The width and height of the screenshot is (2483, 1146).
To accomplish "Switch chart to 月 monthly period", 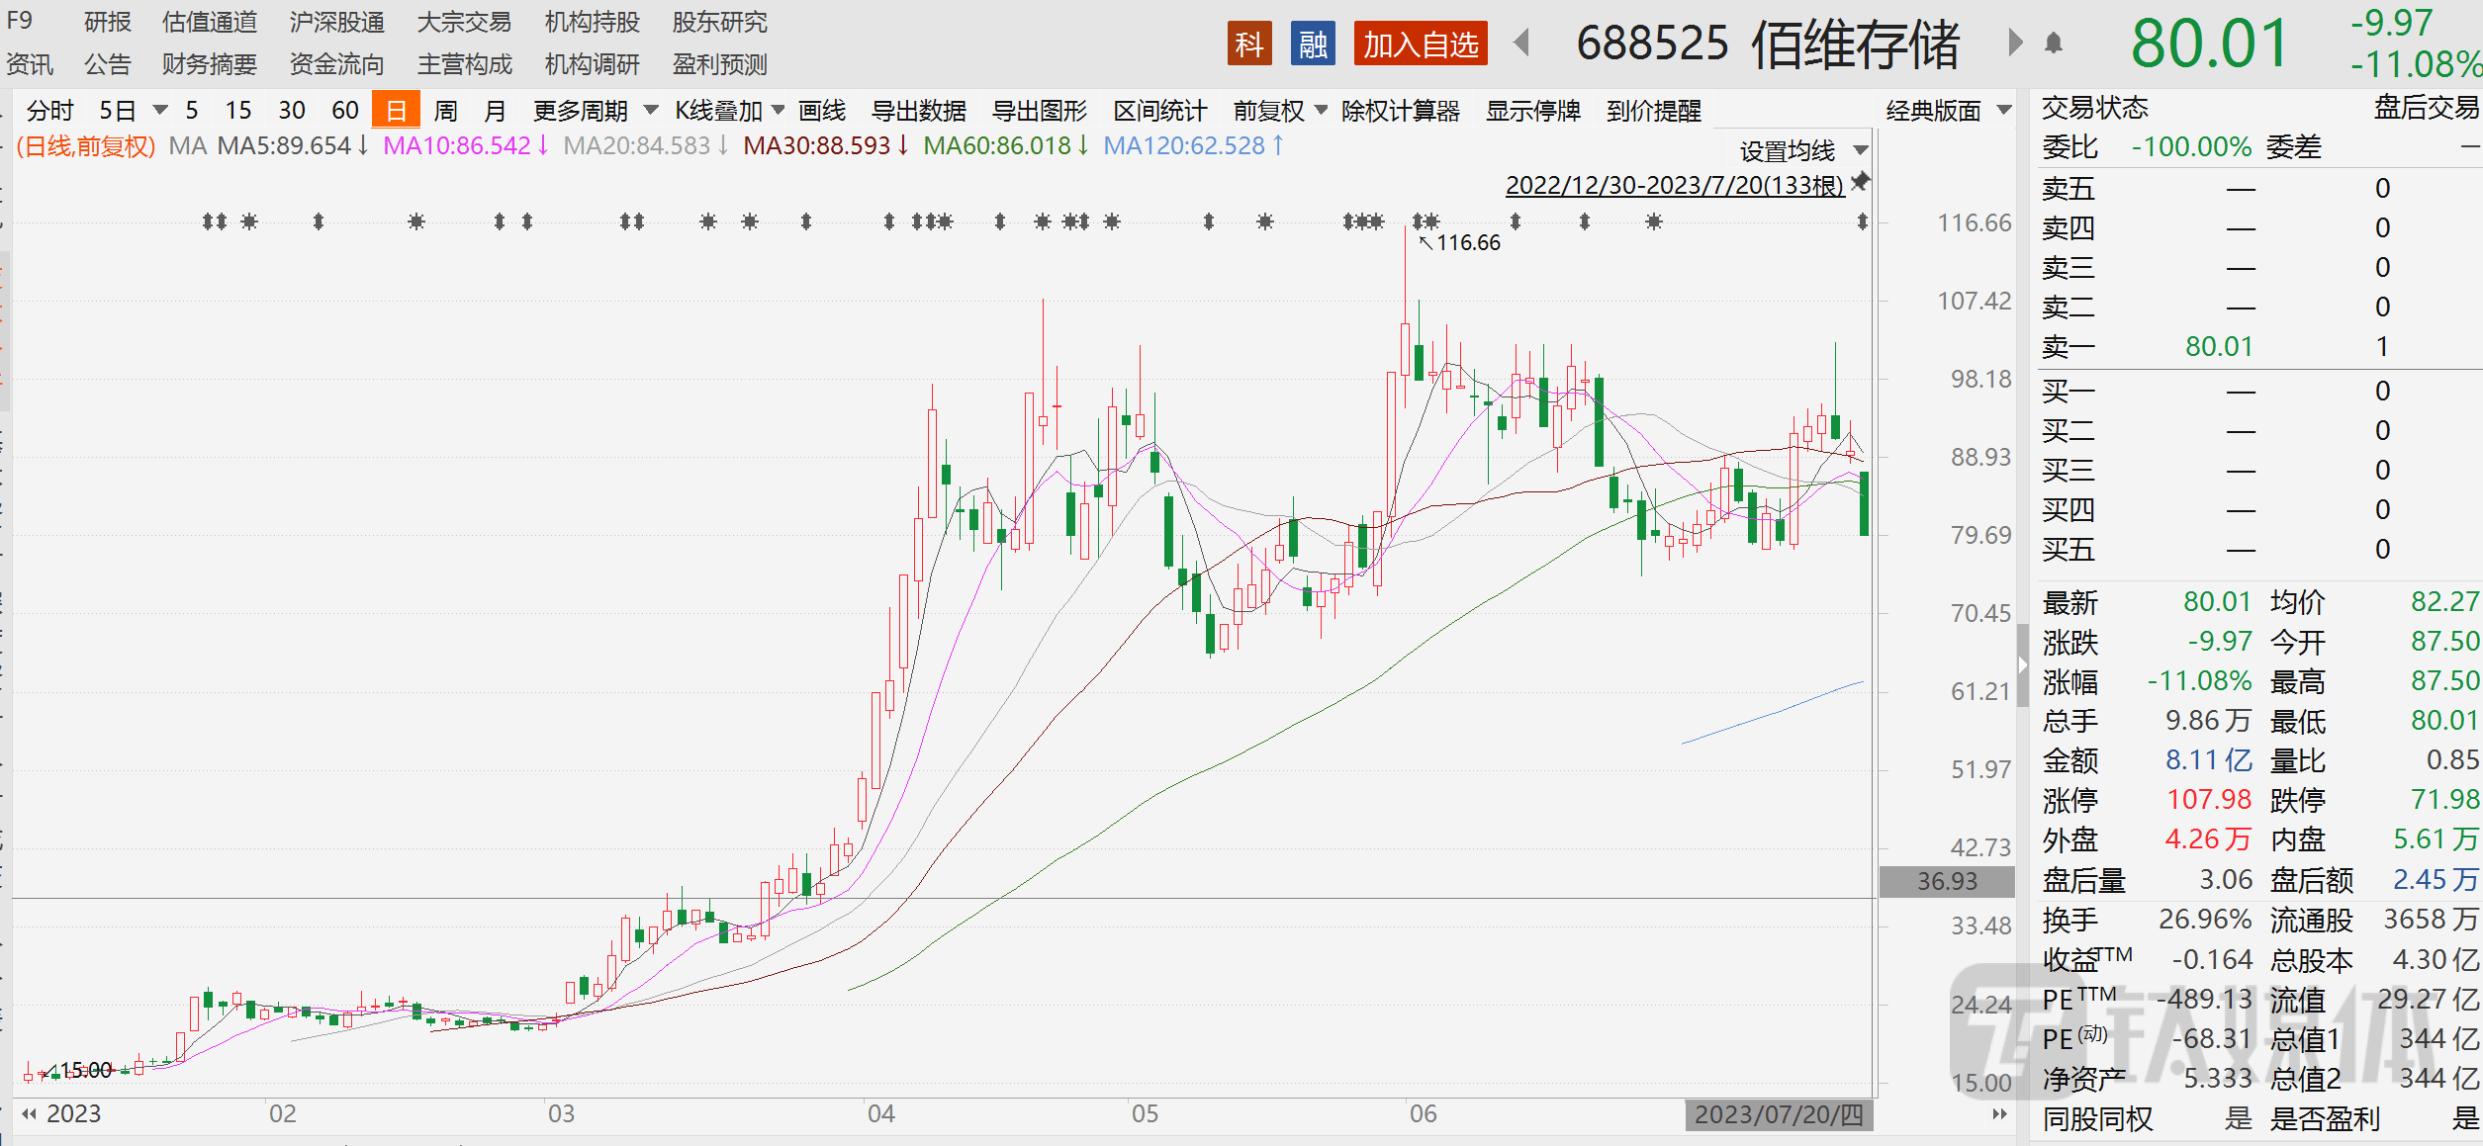I will click(496, 111).
